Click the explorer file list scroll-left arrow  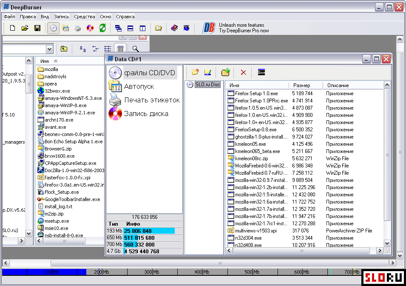[40, 241]
